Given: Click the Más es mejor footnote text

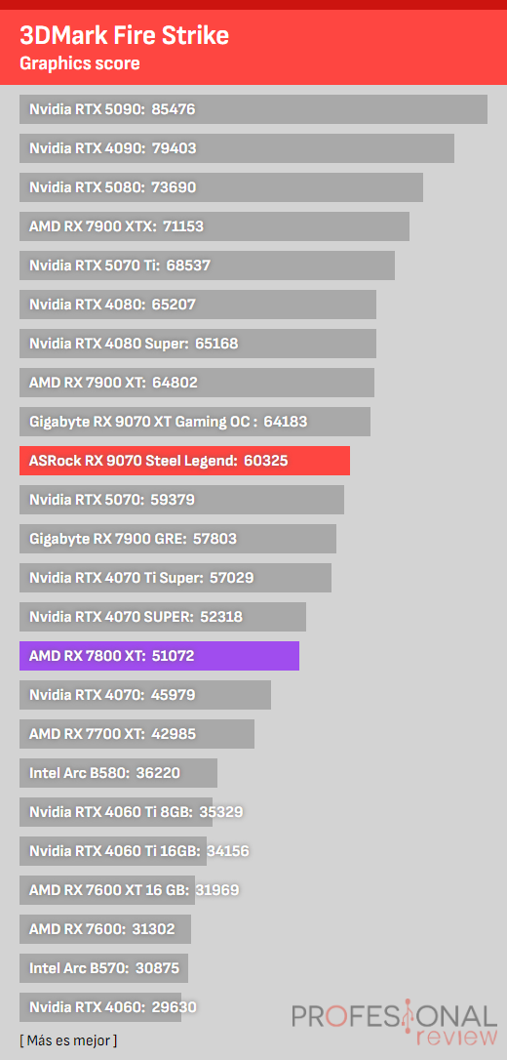Looking at the screenshot, I should 68,1040.
